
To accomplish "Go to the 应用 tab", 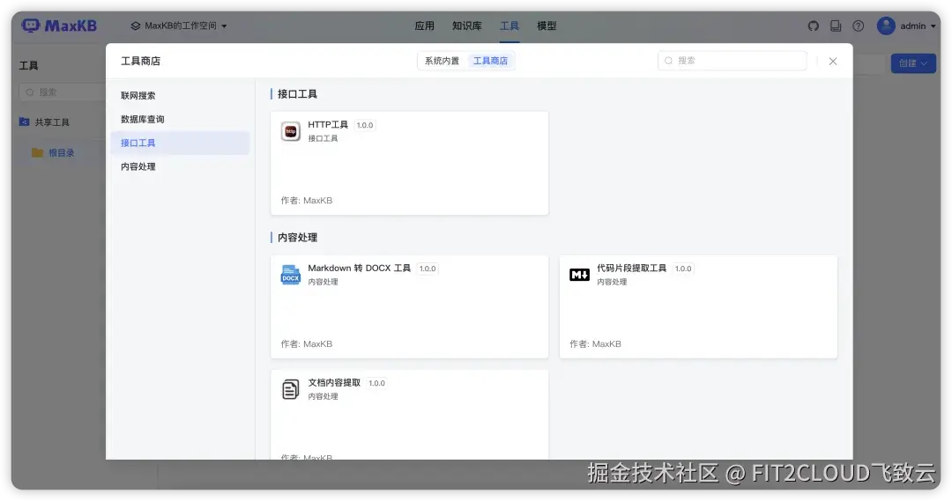I will pyautogui.click(x=424, y=26).
